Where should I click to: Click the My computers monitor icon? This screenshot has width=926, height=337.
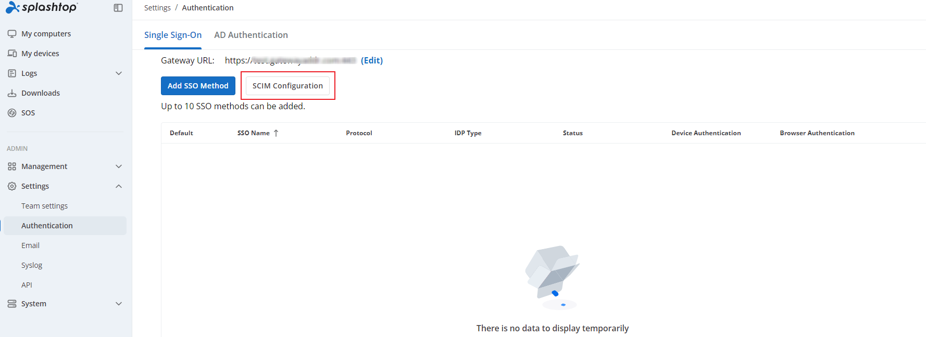(x=12, y=34)
